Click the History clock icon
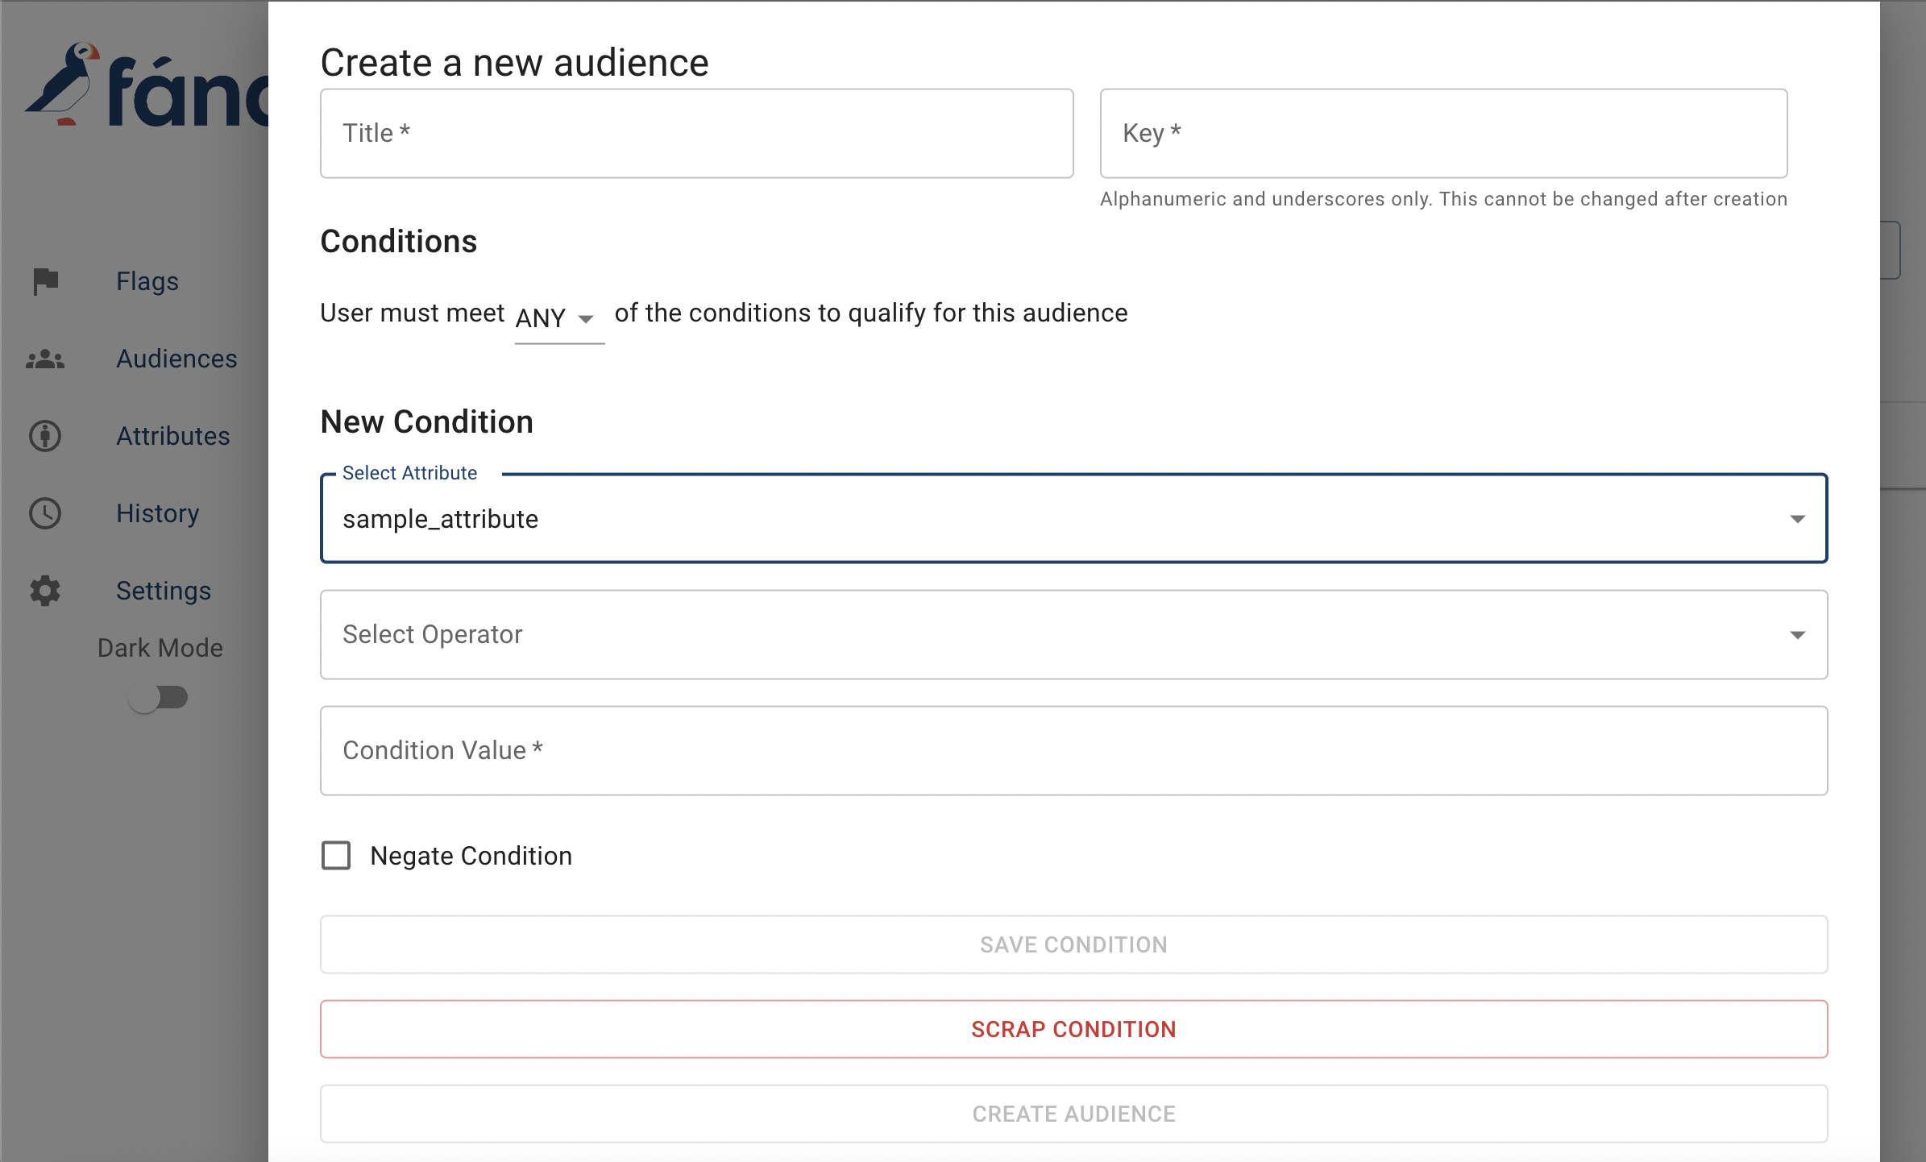1926x1162 pixels. point(45,513)
